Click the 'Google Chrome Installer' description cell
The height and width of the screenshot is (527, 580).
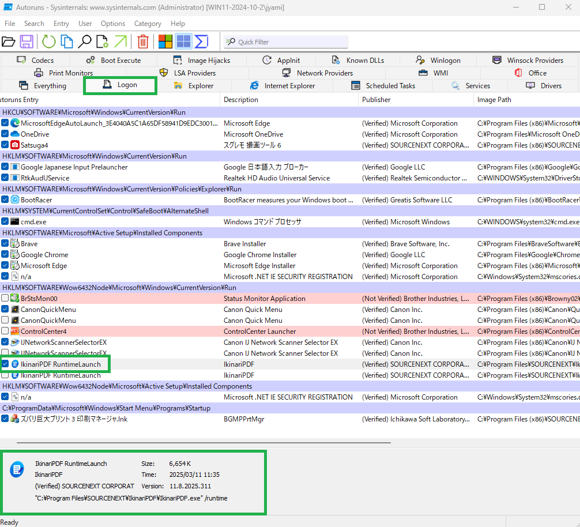260,254
